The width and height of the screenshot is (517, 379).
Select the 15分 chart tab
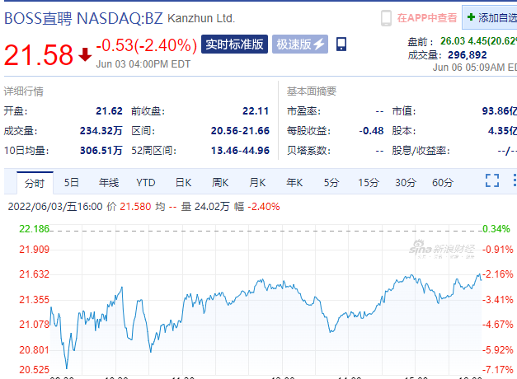coord(369,182)
